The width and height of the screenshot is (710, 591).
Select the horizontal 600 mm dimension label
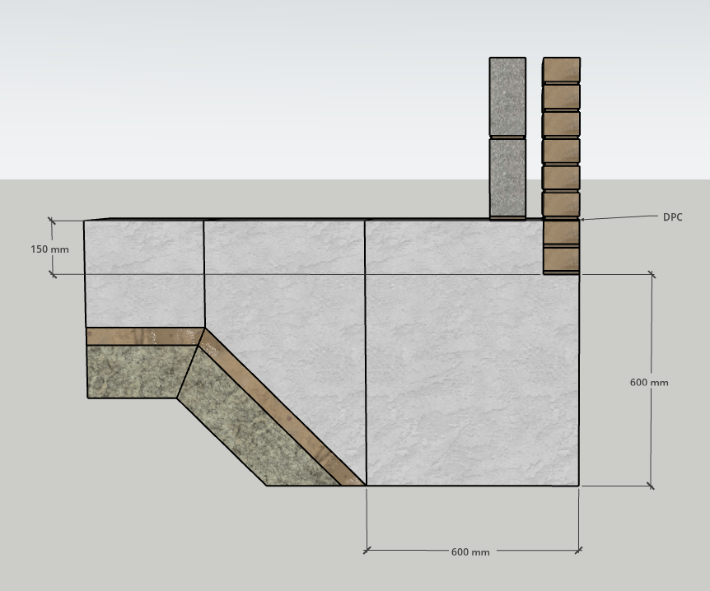point(470,551)
